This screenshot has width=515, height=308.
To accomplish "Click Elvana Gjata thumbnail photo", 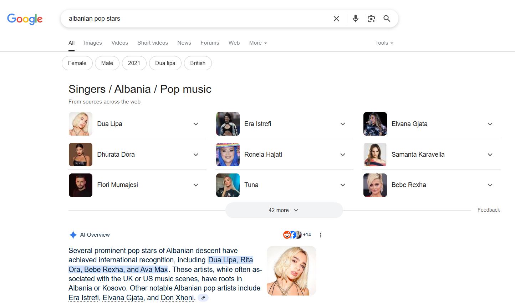I will [375, 124].
